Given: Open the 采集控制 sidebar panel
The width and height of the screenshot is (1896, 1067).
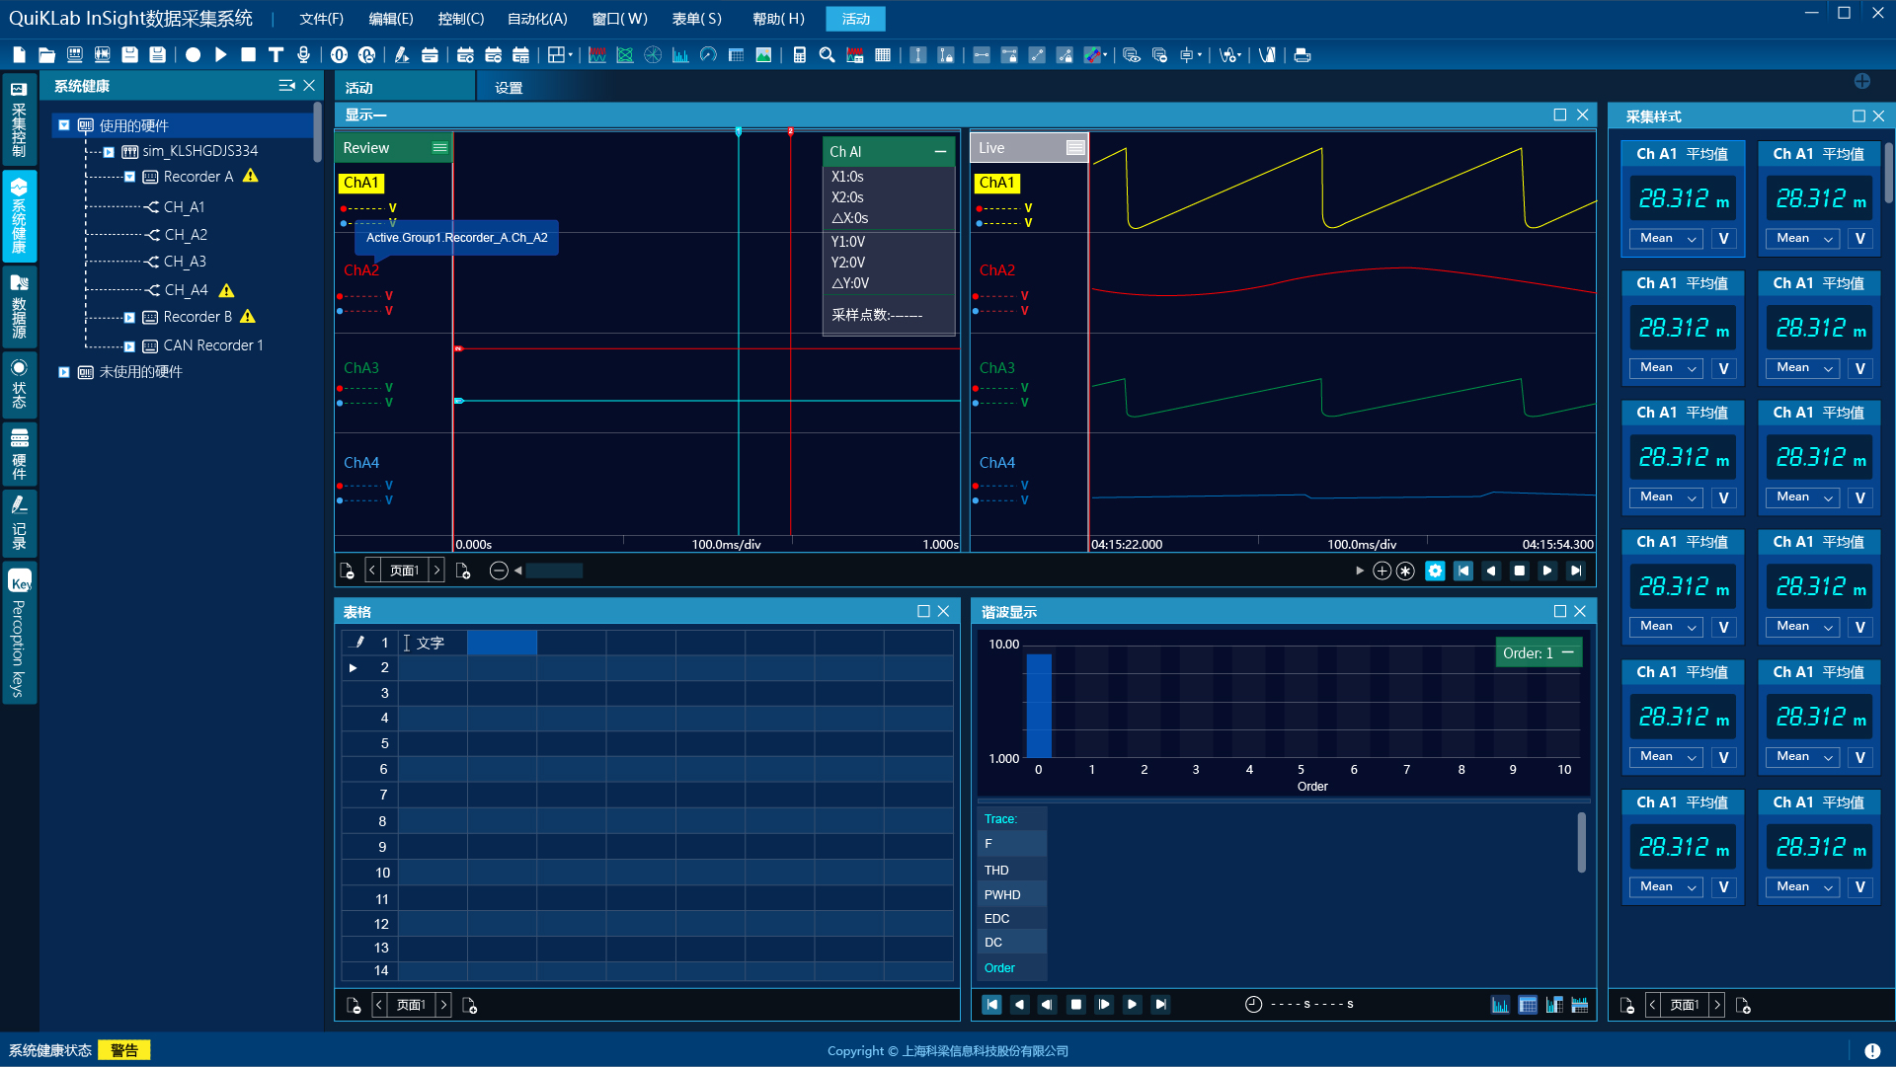Looking at the screenshot, I should click(19, 120).
